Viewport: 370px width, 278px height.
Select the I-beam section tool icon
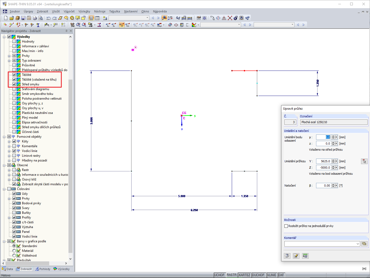[38, 25]
